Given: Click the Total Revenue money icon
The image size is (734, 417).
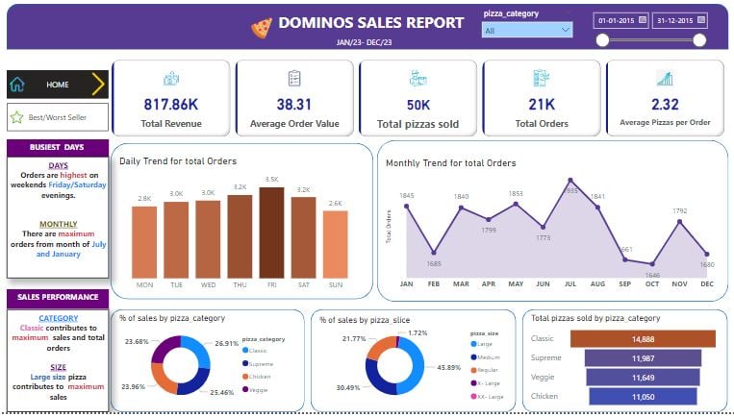Looking at the screenshot, I should tap(171, 79).
